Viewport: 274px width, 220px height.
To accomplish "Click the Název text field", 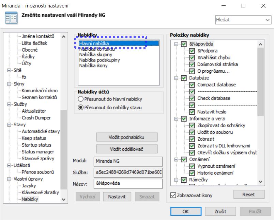I will 128,184.
